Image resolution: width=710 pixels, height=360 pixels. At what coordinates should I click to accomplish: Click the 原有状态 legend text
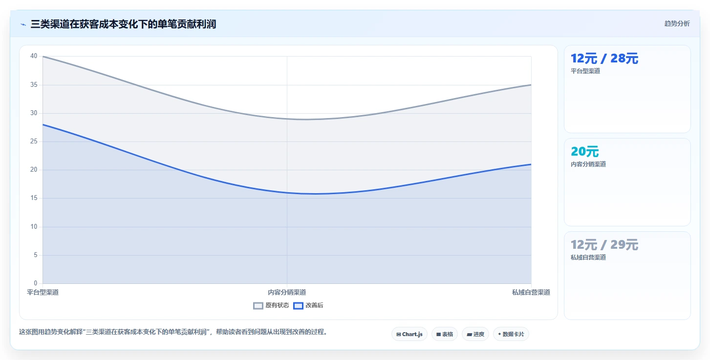click(277, 306)
